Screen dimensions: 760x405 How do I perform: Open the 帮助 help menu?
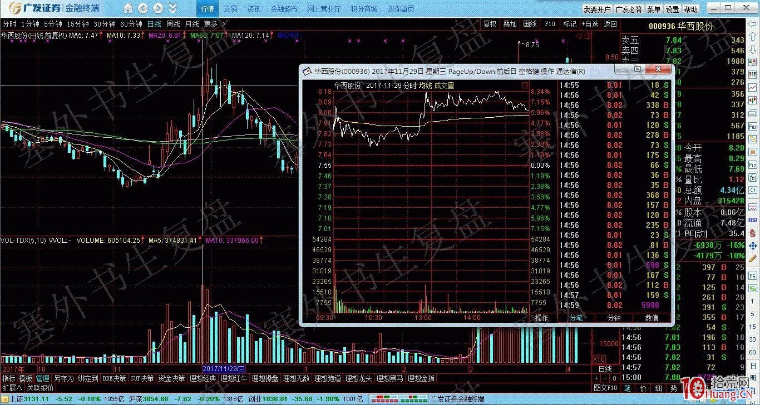(690, 9)
